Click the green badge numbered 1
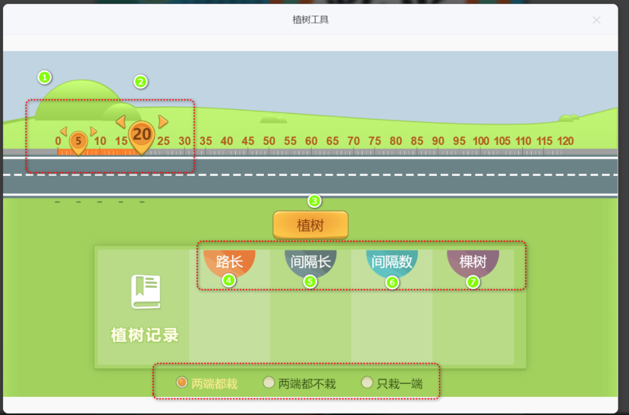The width and height of the screenshot is (629, 415). coord(45,76)
